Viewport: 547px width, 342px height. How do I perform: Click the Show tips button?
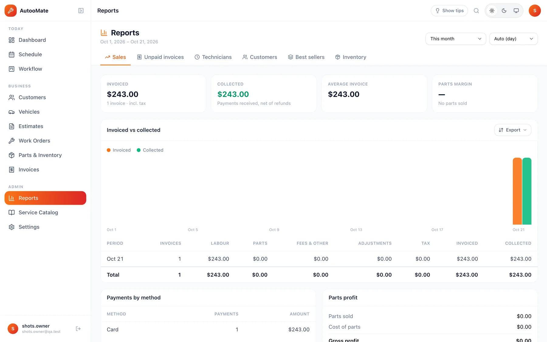click(x=449, y=11)
